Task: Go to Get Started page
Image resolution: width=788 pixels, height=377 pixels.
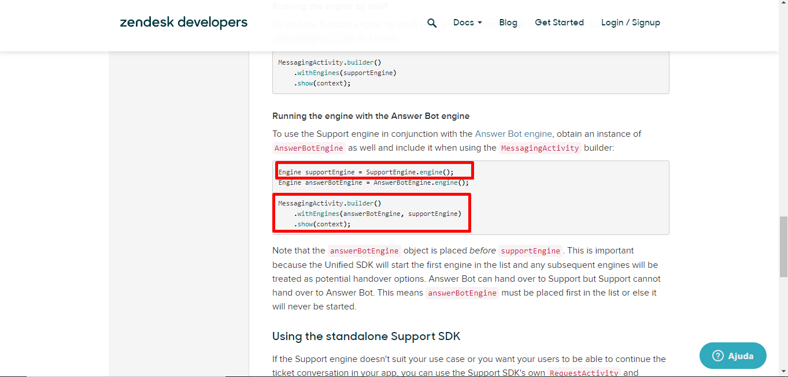Action: point(559,23)
